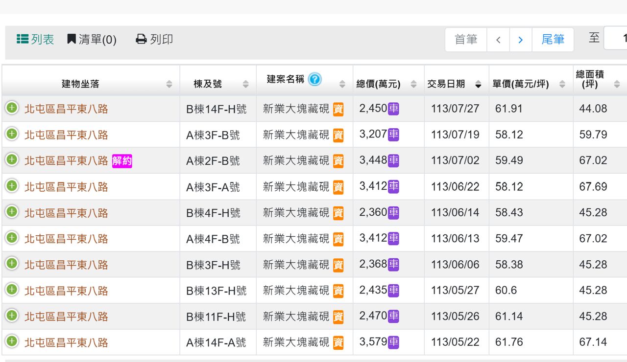Expand the A棟3F-A號 row with plus icon
Screen dimensions: 627x362
click(x=12, y=186)
